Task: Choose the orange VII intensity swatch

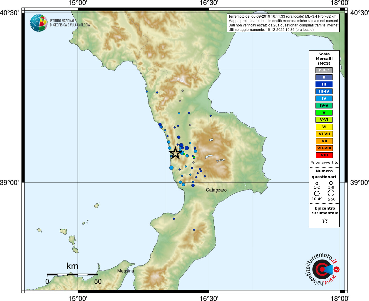Action: click(324, 141)
